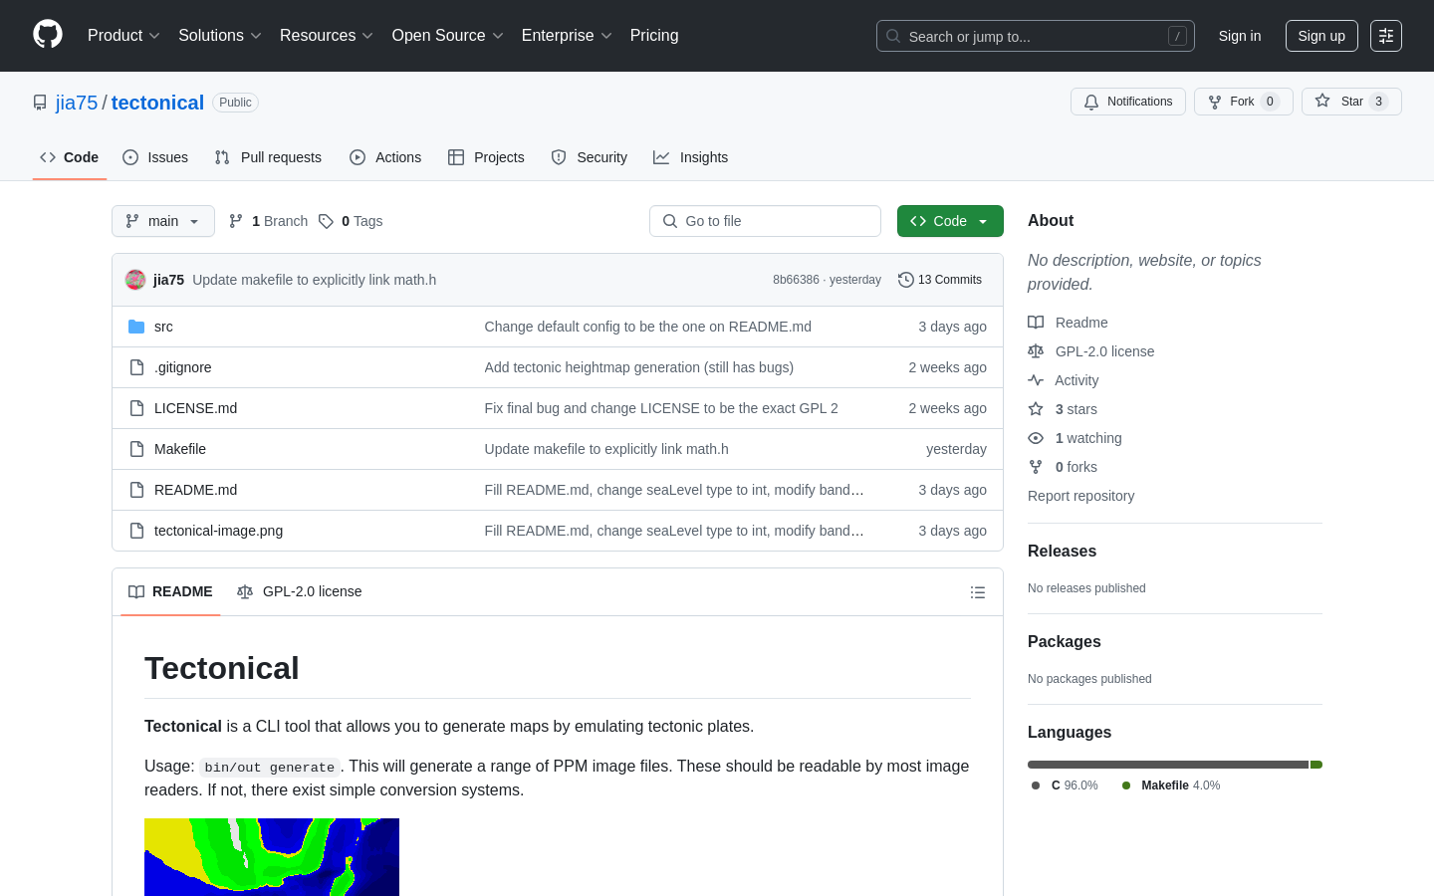Click the commit history clock icon
1434x896 pixels.
coord(906,280)
